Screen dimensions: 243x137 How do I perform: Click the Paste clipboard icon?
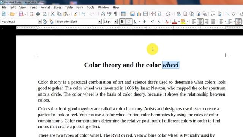(66, 14)
